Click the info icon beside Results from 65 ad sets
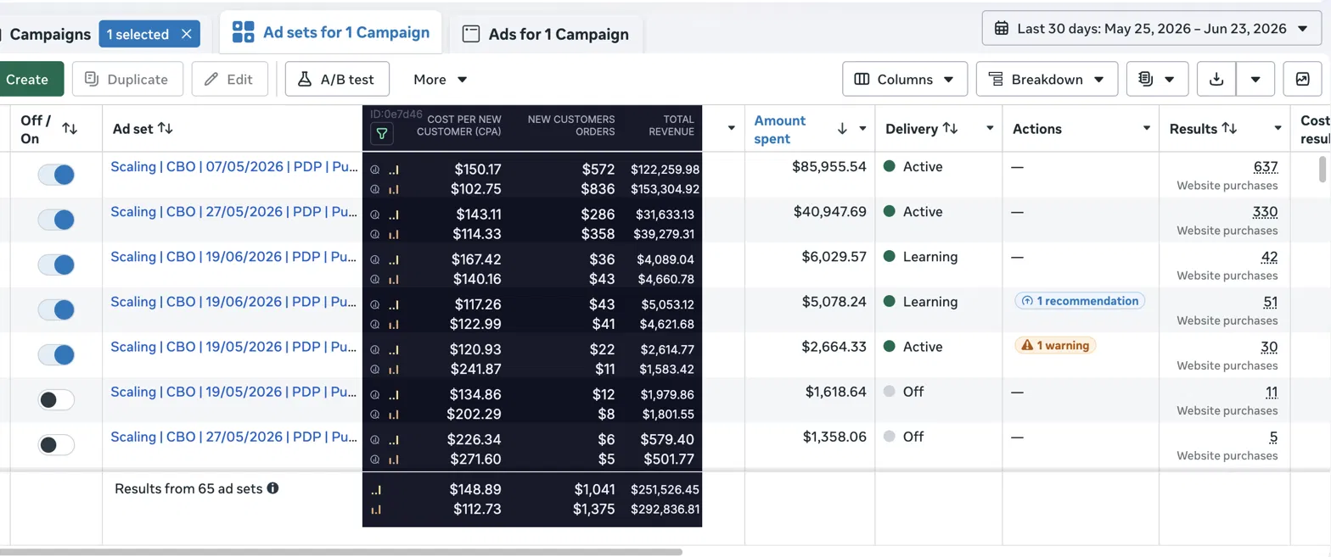Screen dimensions: 1331x557 (272, 488)
